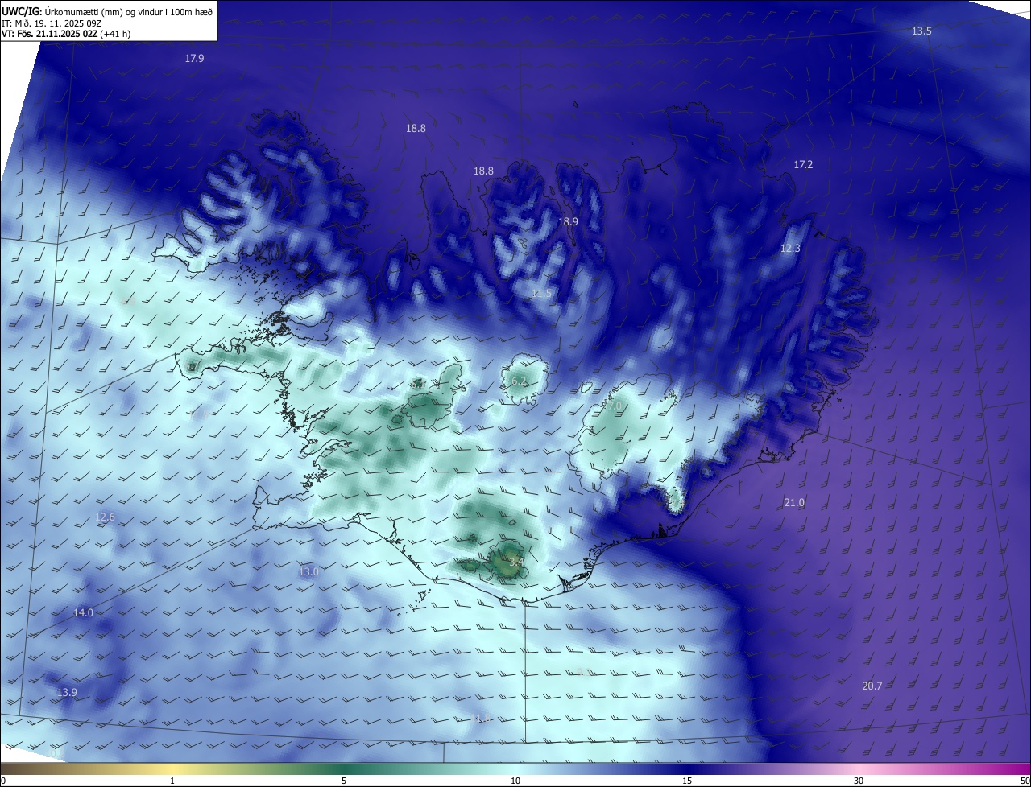The width and height of the screenshot is (1031, 787).
Task: Click the 17.2 value label on the map
Action: (x=803, y=164)
